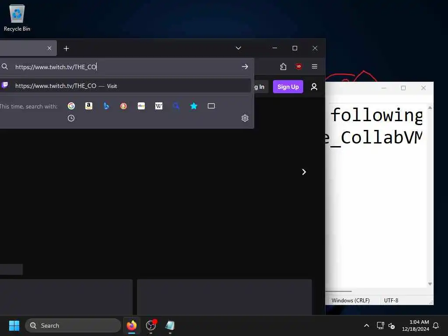The width and height of the screenshot is (448, 336).
Task: Open Firefox hamburger application menu
Action: [x=315, y=66]
